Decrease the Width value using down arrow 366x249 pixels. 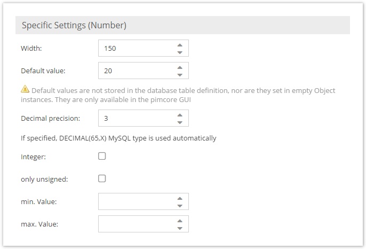[x=180, y=52]
